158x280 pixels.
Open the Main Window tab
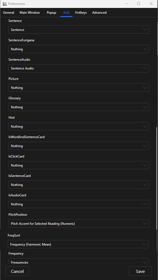click(x=30, y=13)
